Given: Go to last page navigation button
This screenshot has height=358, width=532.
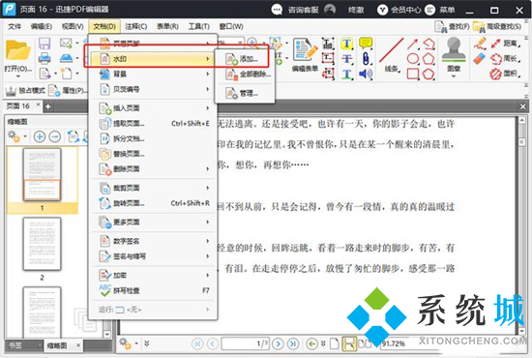Looking at the screenshot, I should [x=293, y=343].
